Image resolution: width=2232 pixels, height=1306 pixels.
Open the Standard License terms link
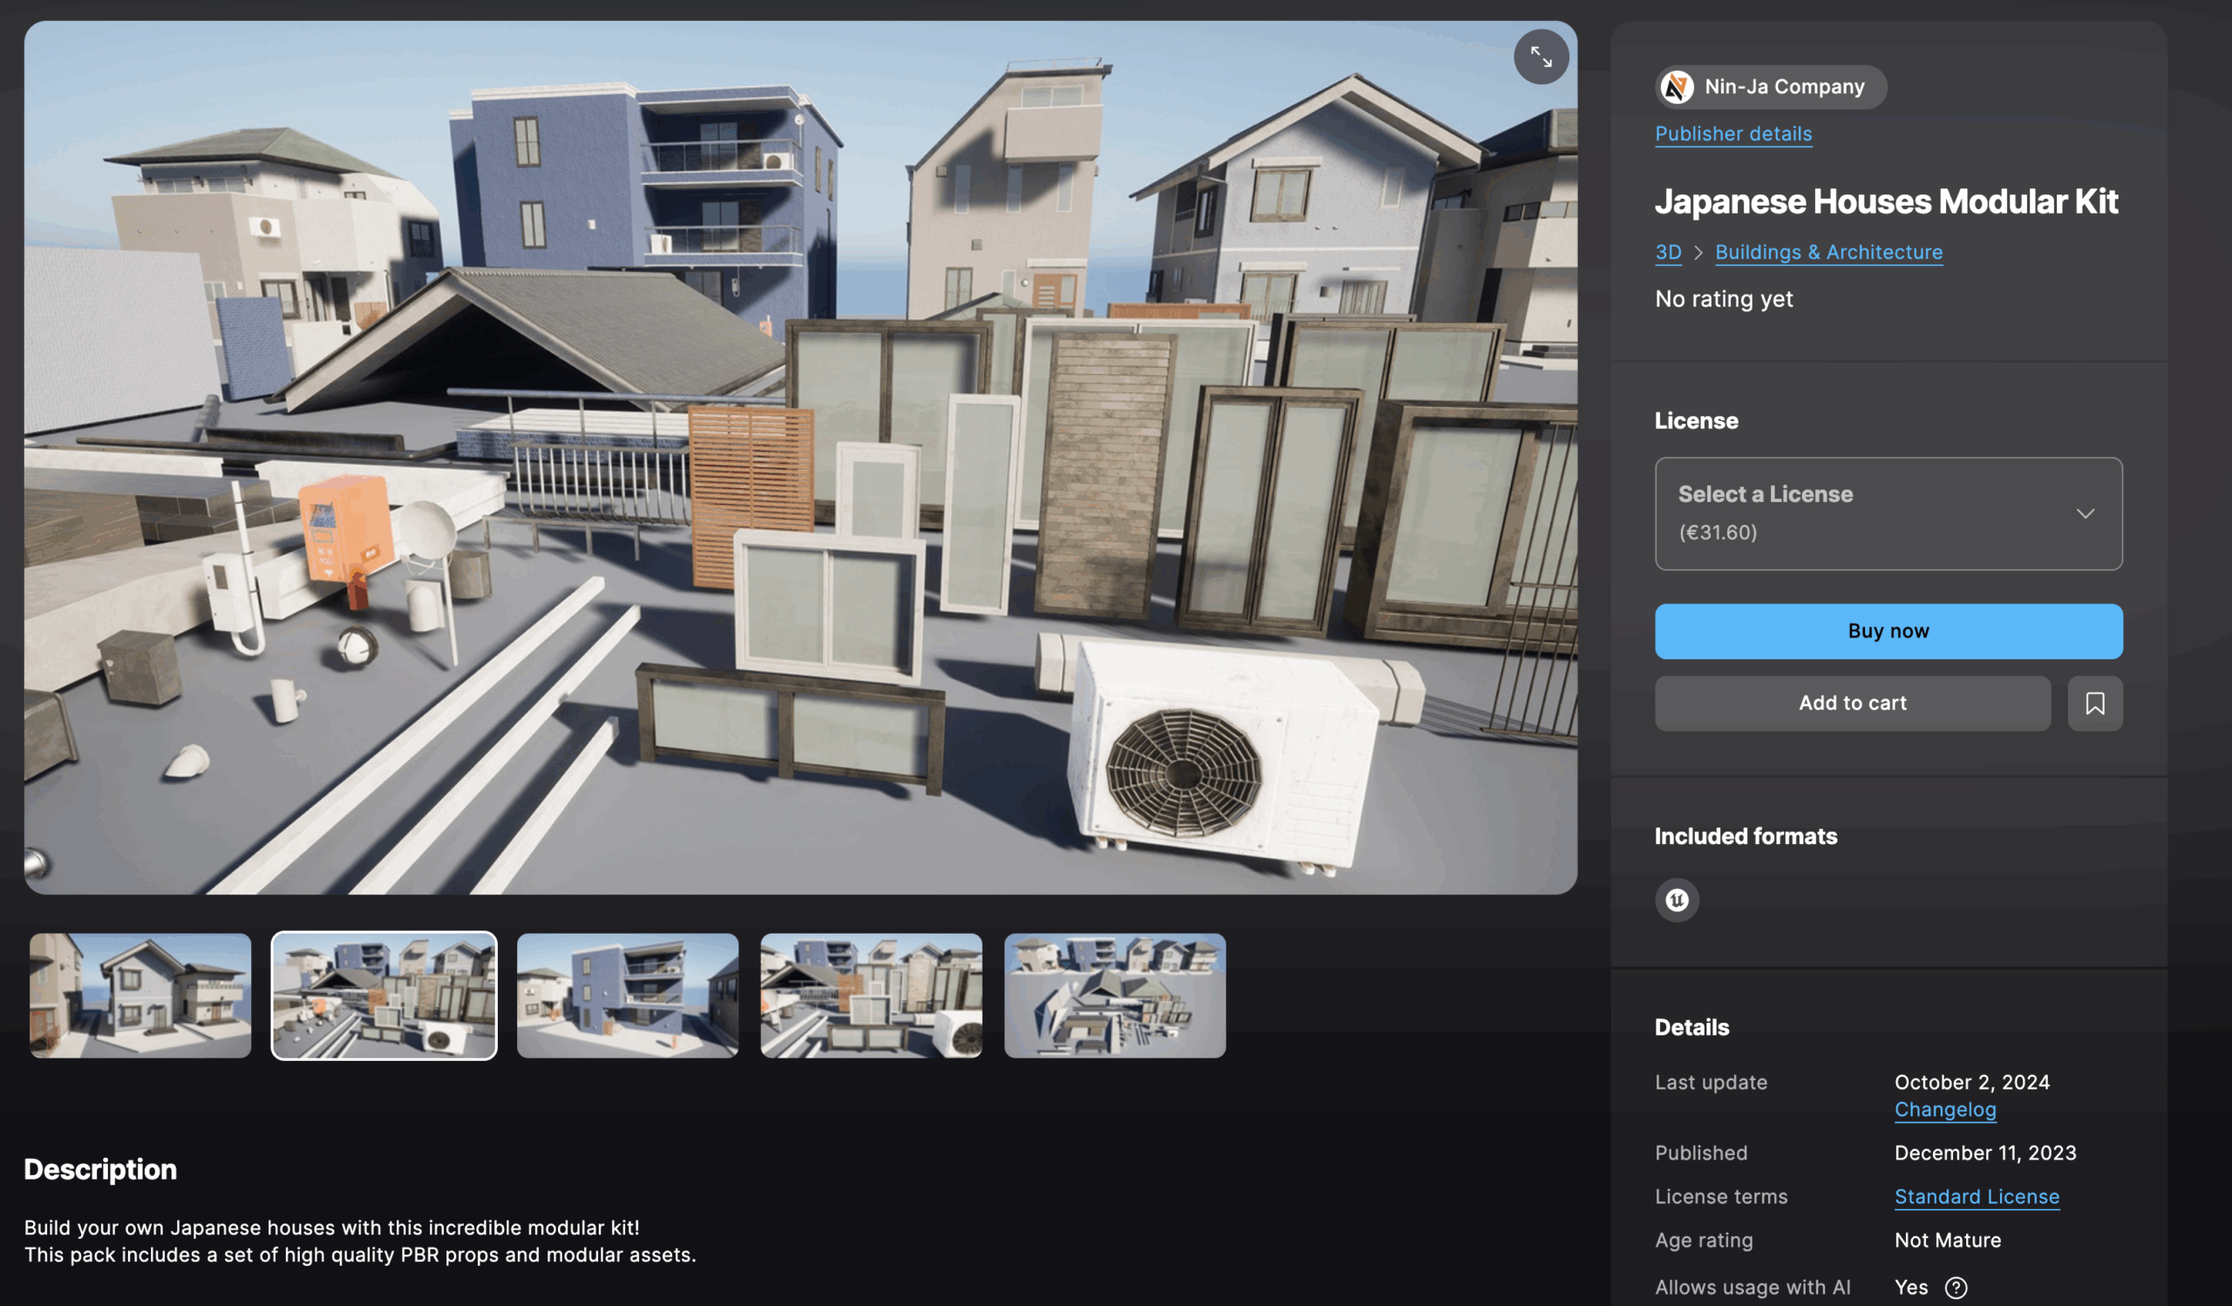1976,1196
